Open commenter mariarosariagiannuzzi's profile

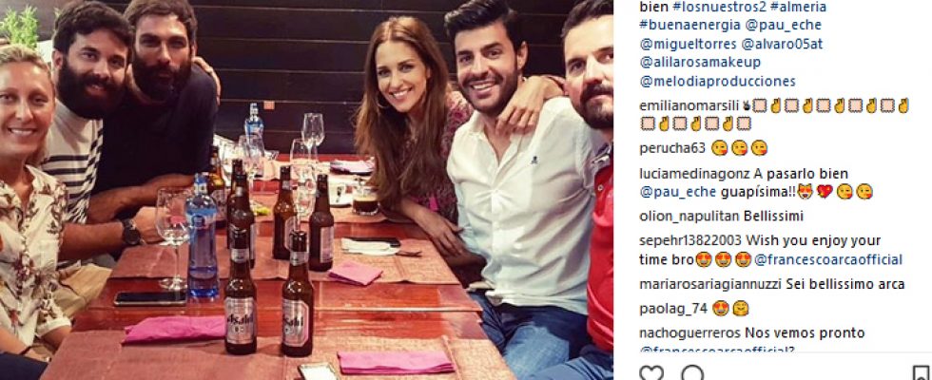tap(710, 284)
